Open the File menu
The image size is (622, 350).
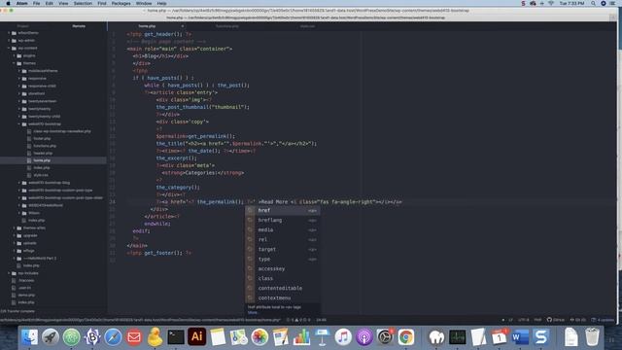pos(36,3)
